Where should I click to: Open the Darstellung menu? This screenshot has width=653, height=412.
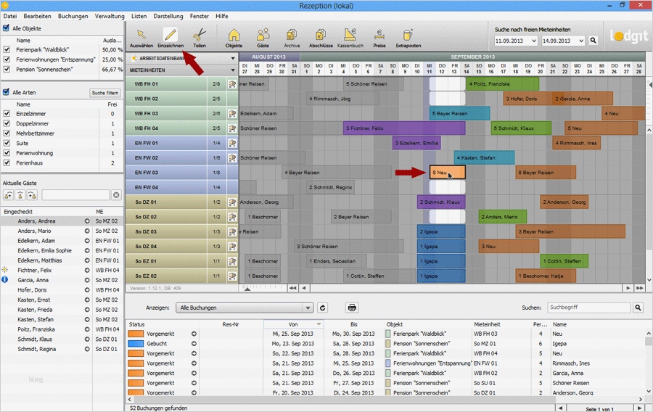(168, 16)
